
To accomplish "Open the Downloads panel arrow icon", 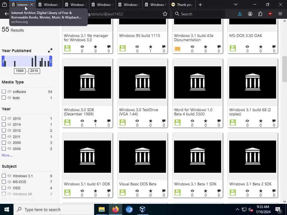I will pos(240,14).
